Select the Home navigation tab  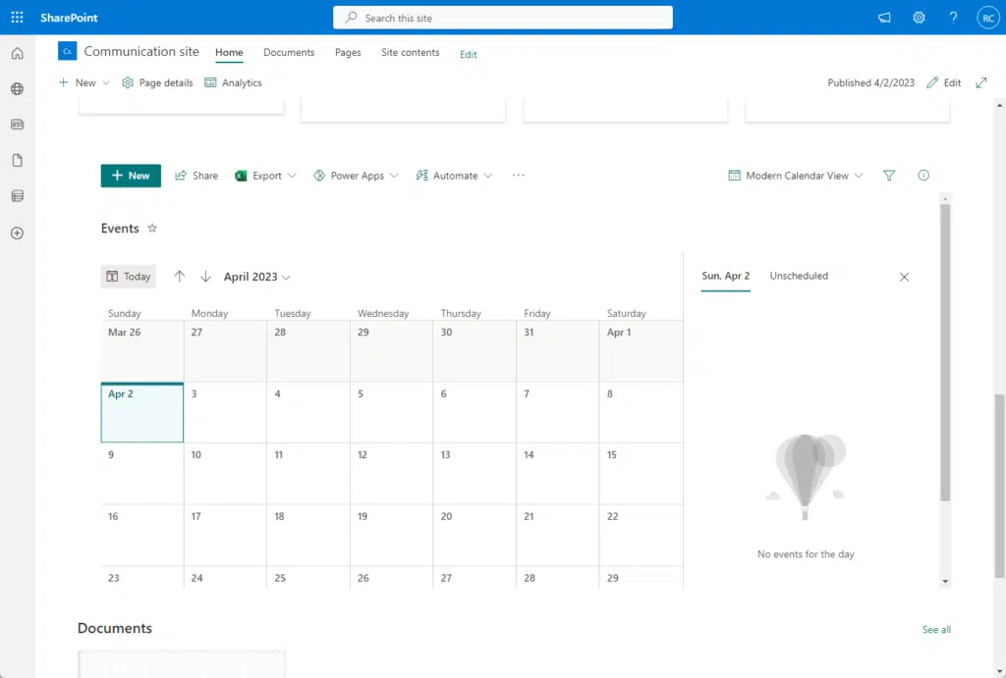(x=229, y=53)
